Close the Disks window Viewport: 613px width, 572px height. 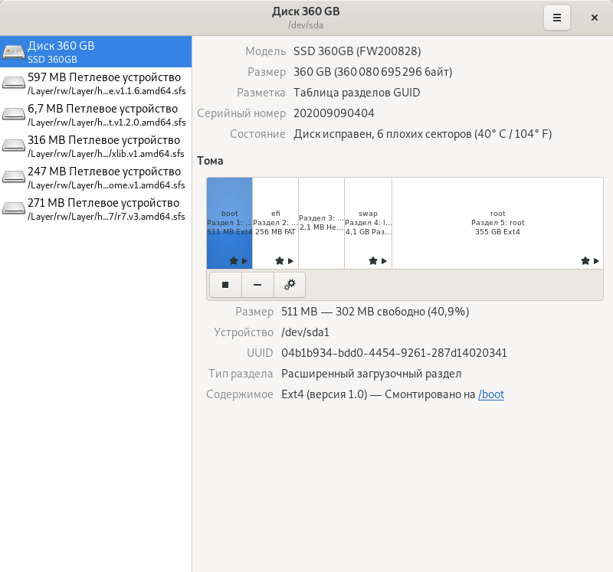click(594, 18)
